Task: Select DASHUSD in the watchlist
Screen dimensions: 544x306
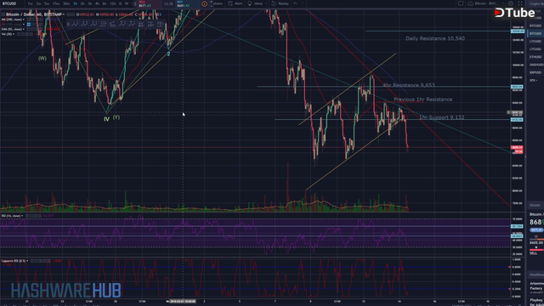Action: pyautogui.click(x=535, y=65)
